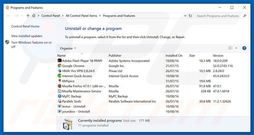Click the version 45.0.2433.0 cell
The width and height of the screenshot is (254, 135).
[x=221, y=76]
